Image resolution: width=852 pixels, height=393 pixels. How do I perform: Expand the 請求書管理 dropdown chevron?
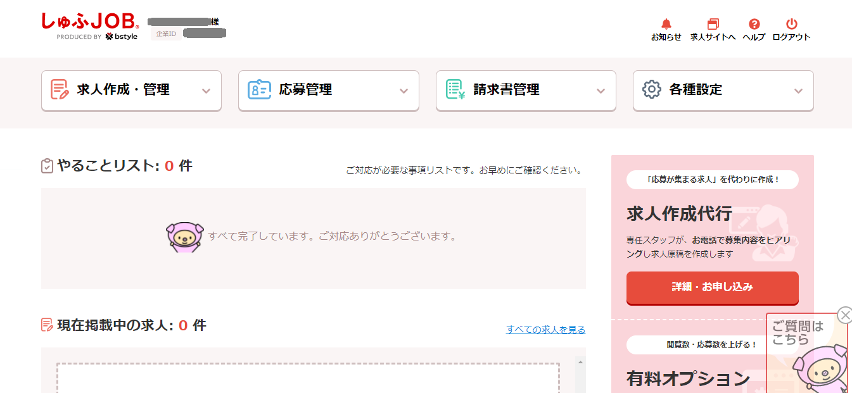click(x=601, y=91)
